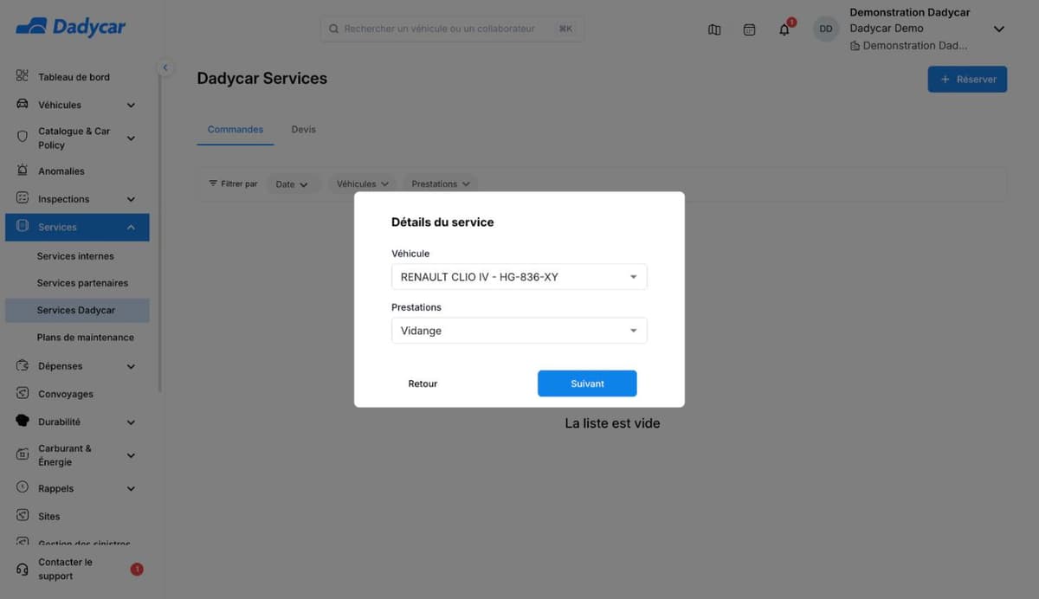Open the Prestations dropdown showing Vidange
The height and width of the screenshot is (599, 1039).
(519, 331)
